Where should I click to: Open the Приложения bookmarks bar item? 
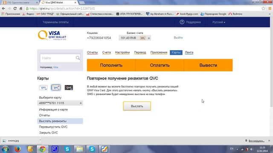click(x=11, y=14)
